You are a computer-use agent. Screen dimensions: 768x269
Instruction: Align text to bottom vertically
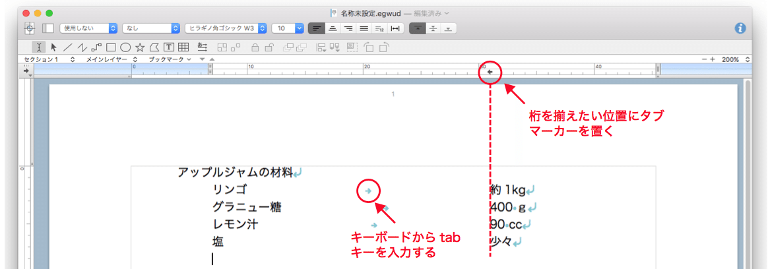point(449,28)
